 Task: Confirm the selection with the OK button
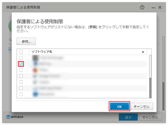119,106
